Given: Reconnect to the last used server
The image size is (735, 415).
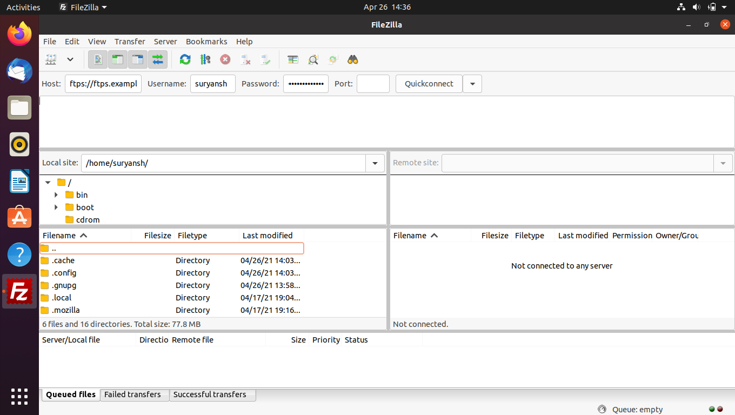Looking at the screenshot, I should coord(265,59).
